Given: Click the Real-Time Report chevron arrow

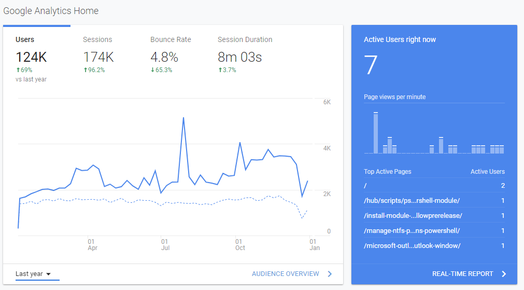Looking at the screenshot, I should click(504, 274).
